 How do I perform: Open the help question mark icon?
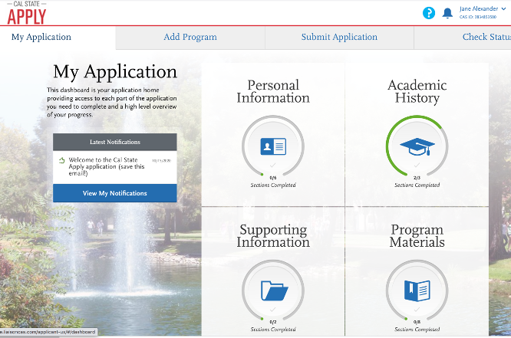429,13
